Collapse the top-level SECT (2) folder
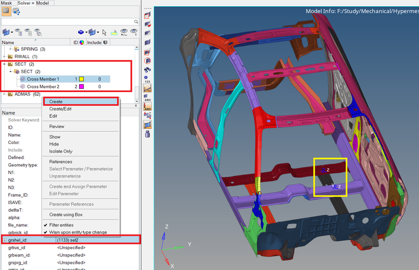Screen dimensions: 419x270 click(4, 64)
